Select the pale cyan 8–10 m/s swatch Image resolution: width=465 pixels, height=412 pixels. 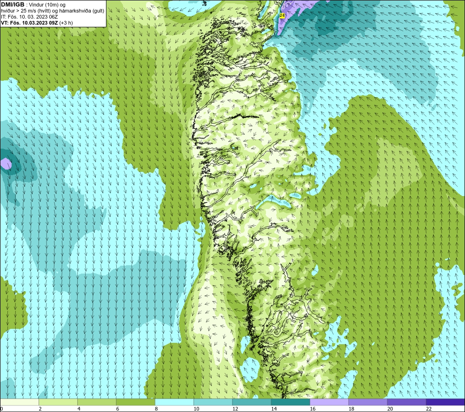[174, 402]
